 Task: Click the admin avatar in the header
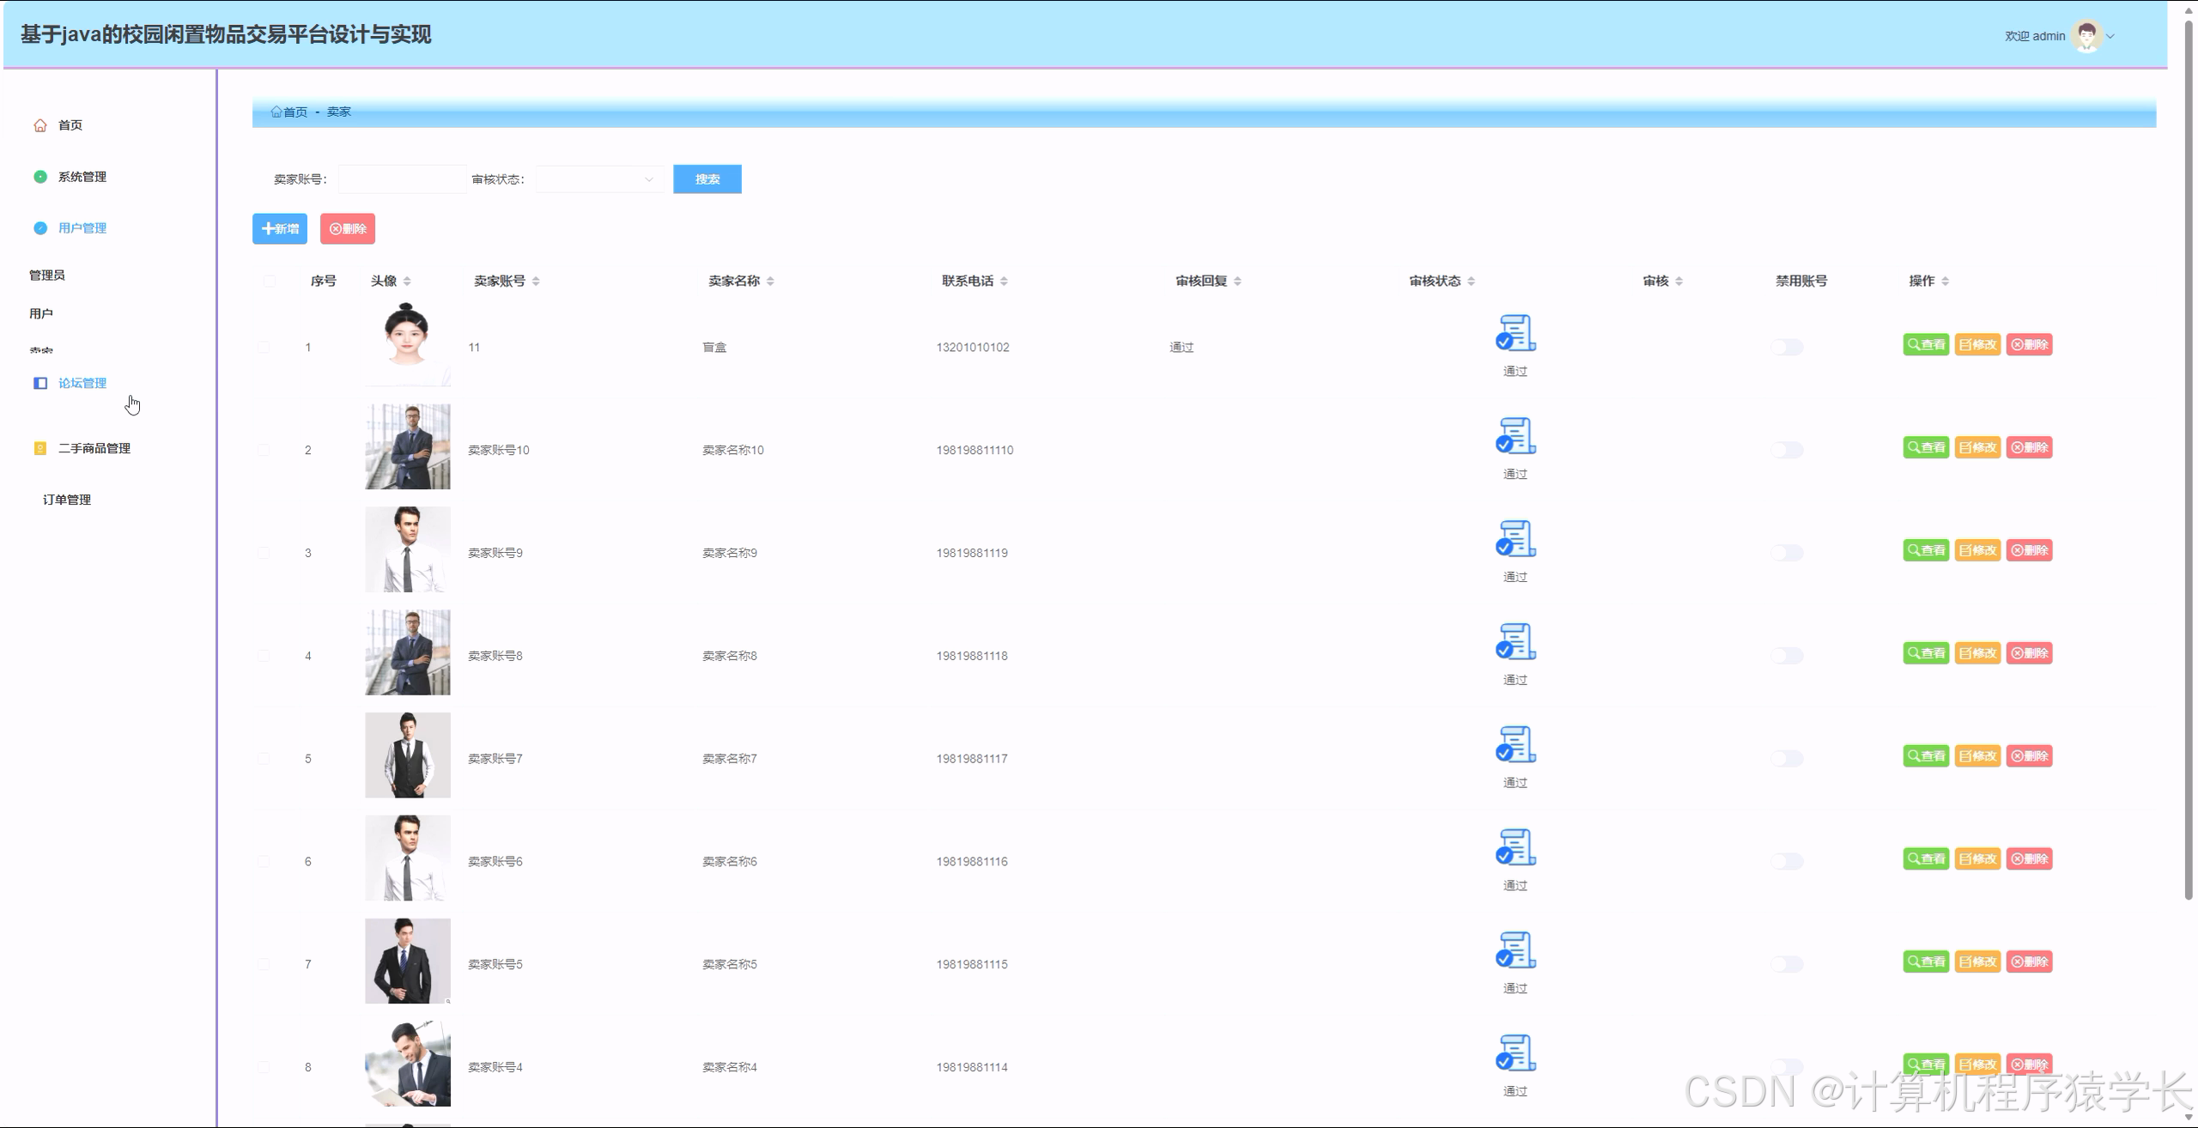tap(2086, 36)
